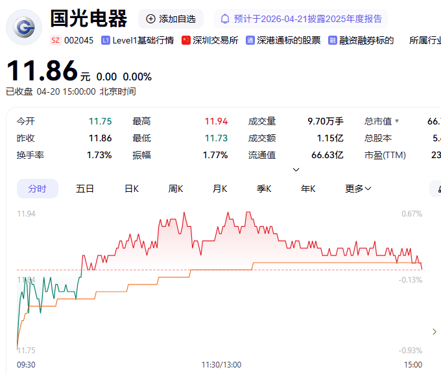The image size is (441, 374).
Task: Switch to 季K chart tab
Action: click(264, 189)
